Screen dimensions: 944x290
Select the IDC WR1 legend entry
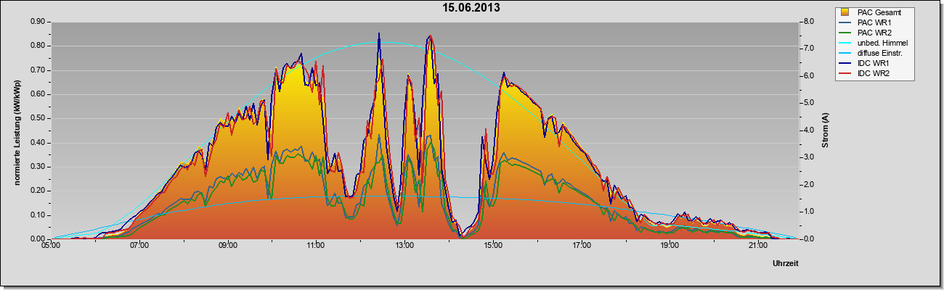(869, 64)
